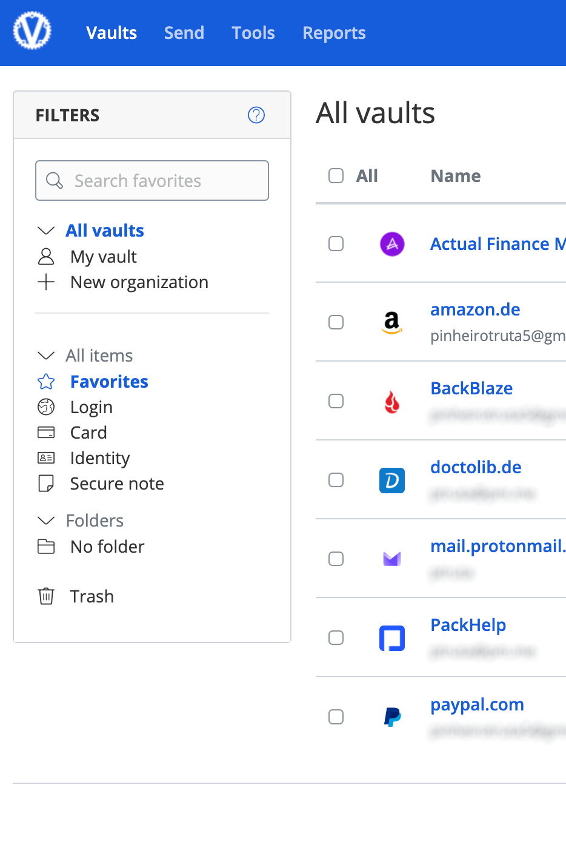Show Trash items

point(92,596)
